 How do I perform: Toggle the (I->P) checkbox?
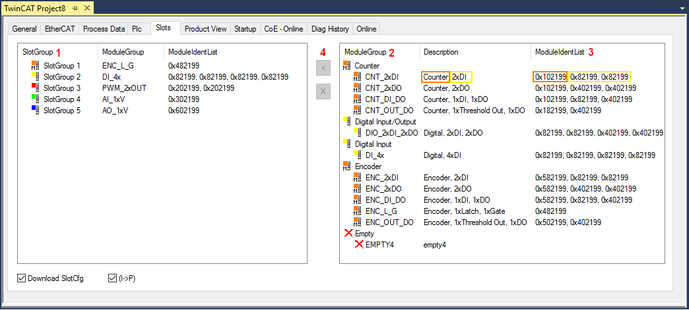(x=112, y=278)
